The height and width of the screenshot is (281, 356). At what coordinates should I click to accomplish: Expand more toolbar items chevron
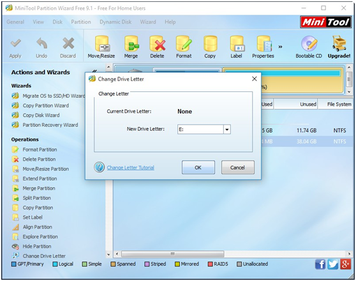point(280,47)
